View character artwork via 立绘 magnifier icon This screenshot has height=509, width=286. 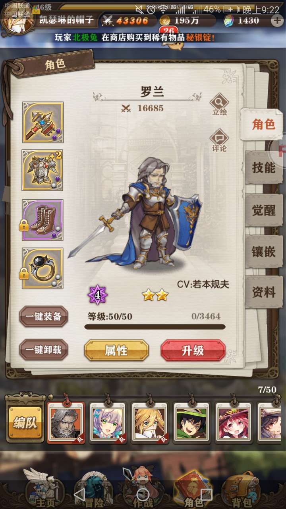coord(219,105)
